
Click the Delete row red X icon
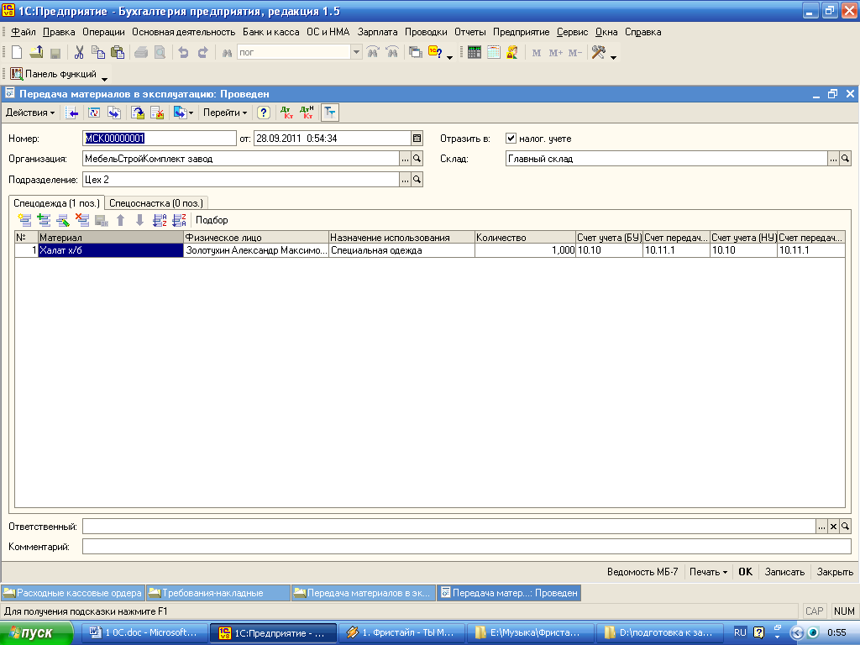click(82, 221)
